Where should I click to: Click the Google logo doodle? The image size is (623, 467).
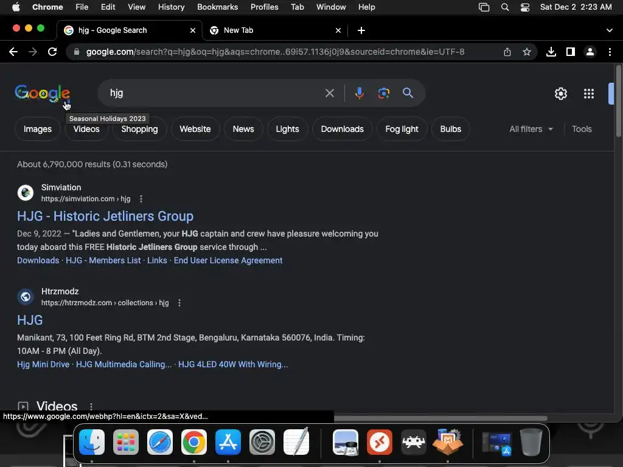pyautogui.click(x=43, y=93)
